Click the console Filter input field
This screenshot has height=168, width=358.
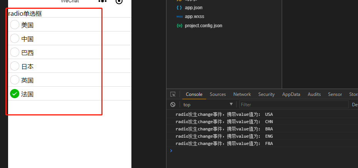tap(294, 105)
